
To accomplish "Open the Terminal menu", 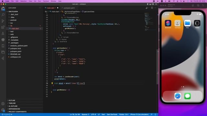I will [46, 1].
